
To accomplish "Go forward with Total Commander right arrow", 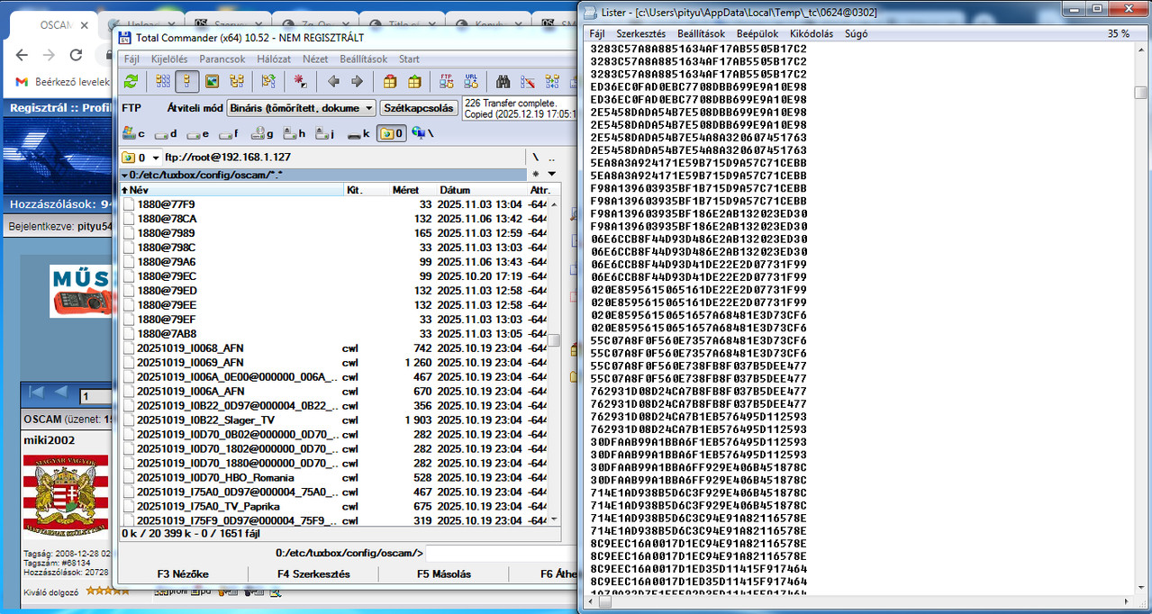I will [x=357, y=82].
